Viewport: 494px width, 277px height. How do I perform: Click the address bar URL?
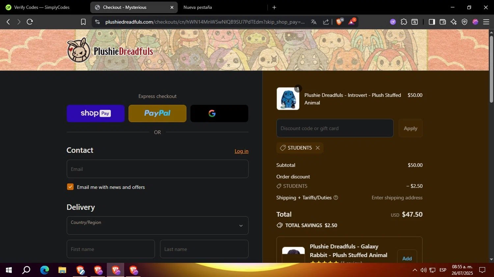pos(205,22)
